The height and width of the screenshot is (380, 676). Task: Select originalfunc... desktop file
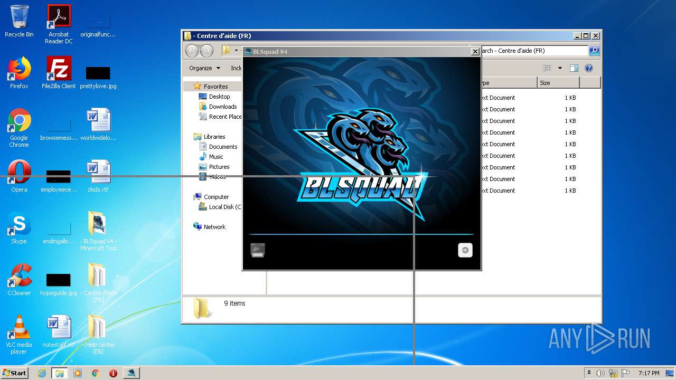pyautogui.click(x=98, y=24)
